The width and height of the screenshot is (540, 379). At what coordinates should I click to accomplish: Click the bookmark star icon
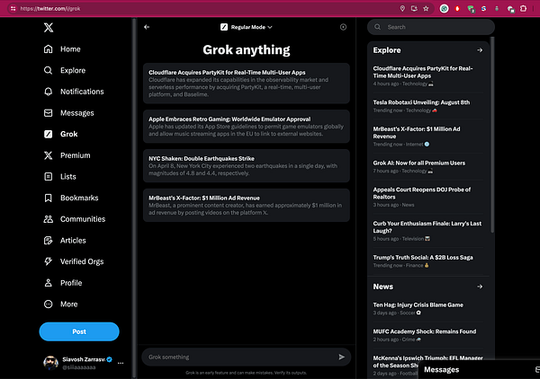[x=426, y=9]
